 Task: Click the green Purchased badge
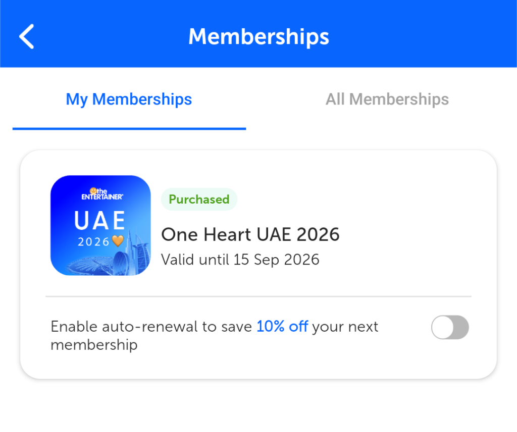click(199, 200)
